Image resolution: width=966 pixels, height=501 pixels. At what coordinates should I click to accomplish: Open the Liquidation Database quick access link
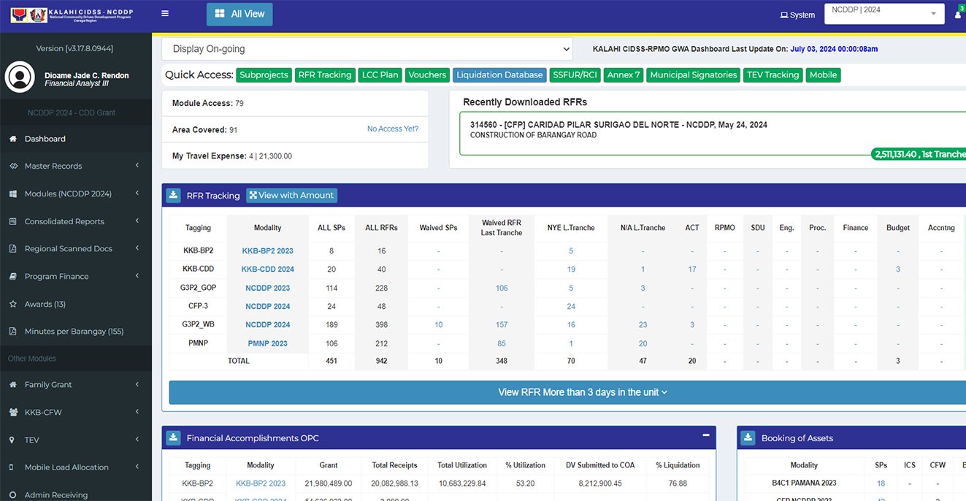tap(499, 74)
